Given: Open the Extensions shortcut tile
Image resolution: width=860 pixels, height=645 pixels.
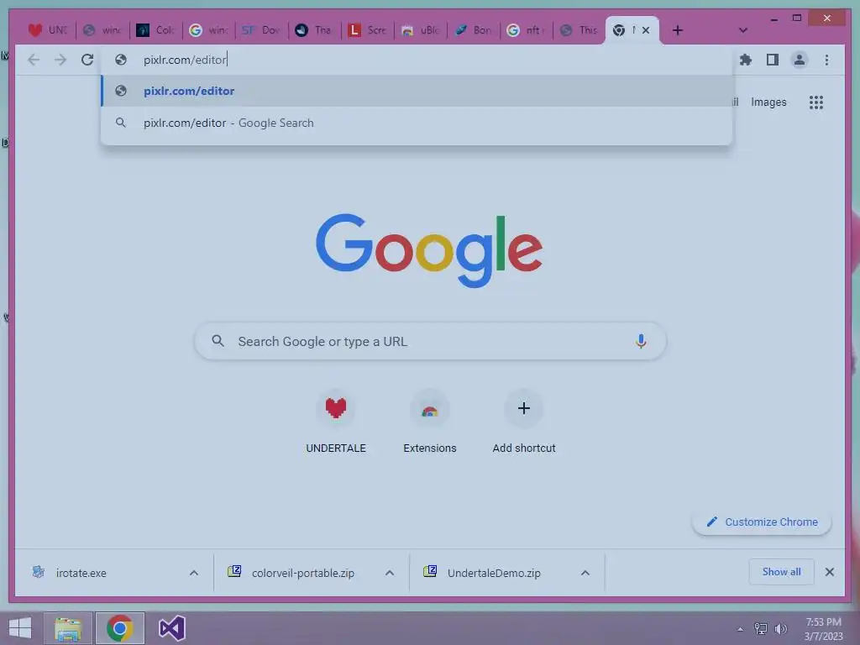Looking at the screenshot, I should pyautogui.click(x=429, y=408).
